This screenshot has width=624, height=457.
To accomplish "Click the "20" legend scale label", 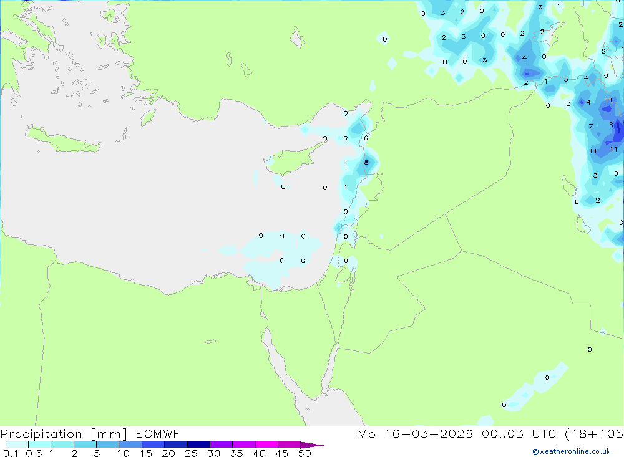I will pos(168,453).
